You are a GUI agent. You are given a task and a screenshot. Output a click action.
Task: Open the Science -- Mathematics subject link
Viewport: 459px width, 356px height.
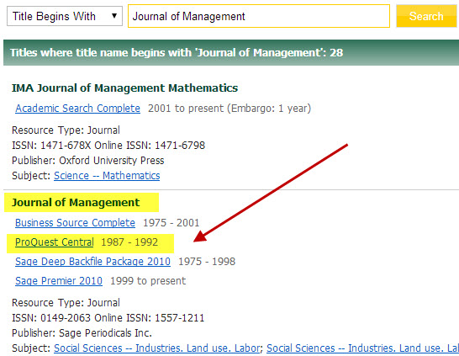(107, 176)
